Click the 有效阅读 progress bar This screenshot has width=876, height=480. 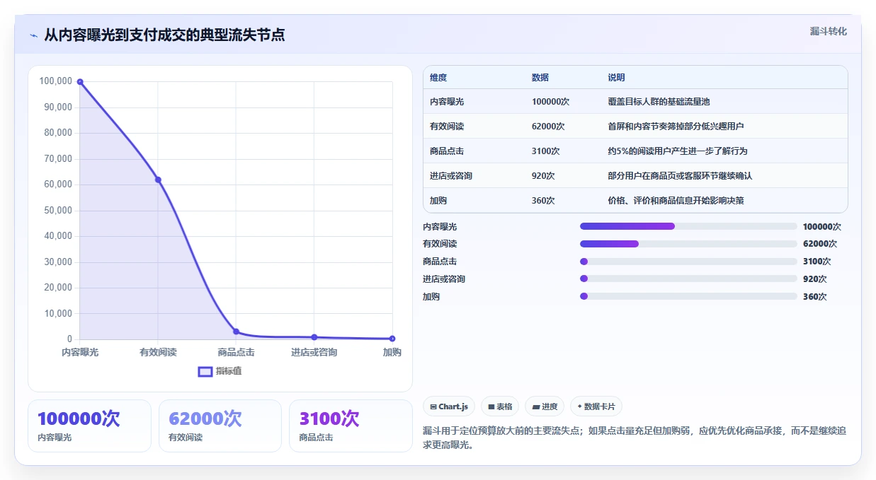click(688, 244)
